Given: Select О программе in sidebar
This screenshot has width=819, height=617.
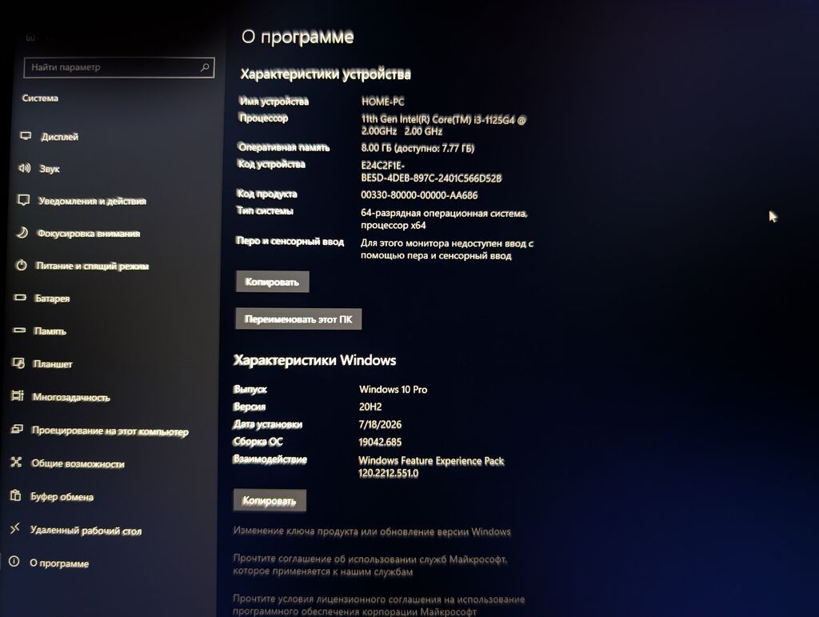Looking at the screenshot, I should (59, 563).
